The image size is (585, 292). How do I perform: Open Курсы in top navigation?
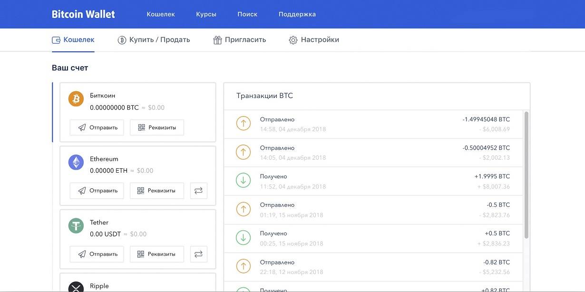pyautogui.click(x=206, y=14)
